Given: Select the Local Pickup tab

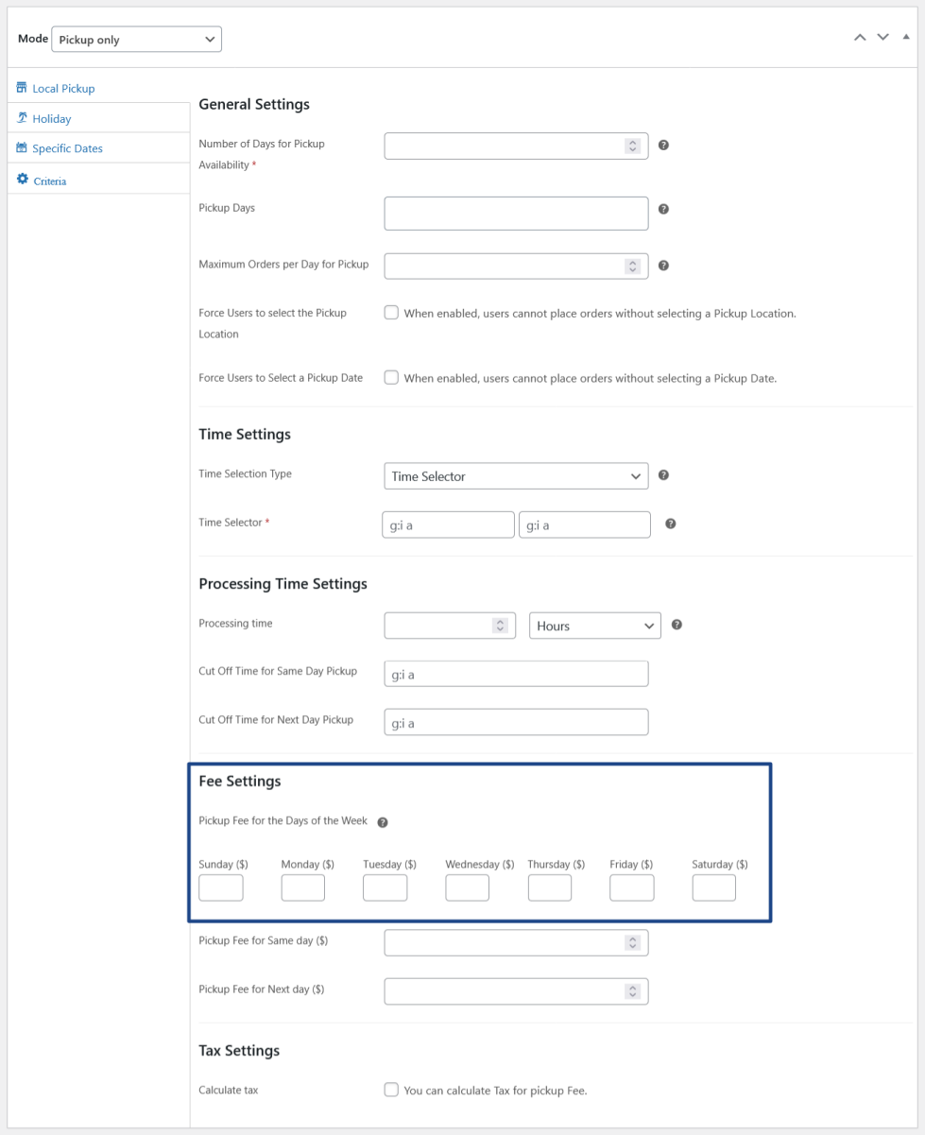Looking at the screenshot, I should [x=62, y=89].
